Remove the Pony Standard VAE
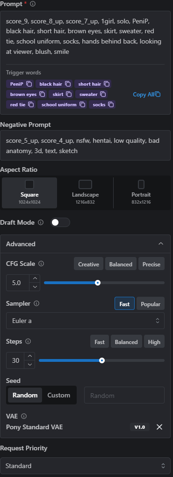173x477 pixels. (159, 427)
